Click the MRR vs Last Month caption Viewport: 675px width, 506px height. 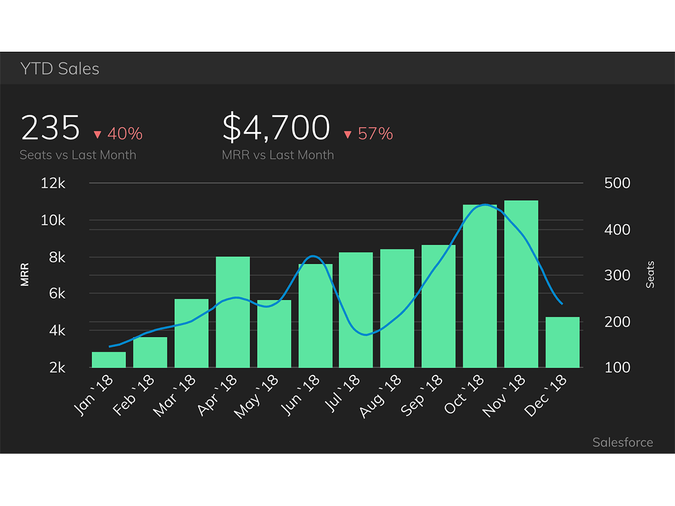pos(278,155)
